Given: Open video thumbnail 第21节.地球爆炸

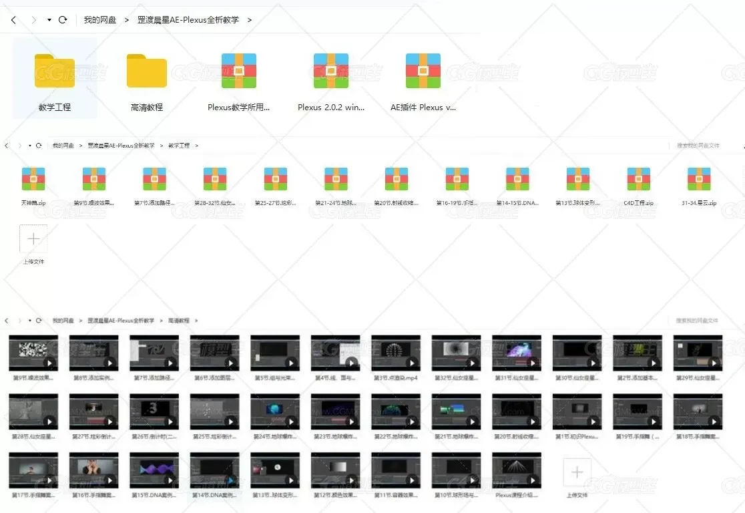Looking at the screenshot, I should pos(456,411).
